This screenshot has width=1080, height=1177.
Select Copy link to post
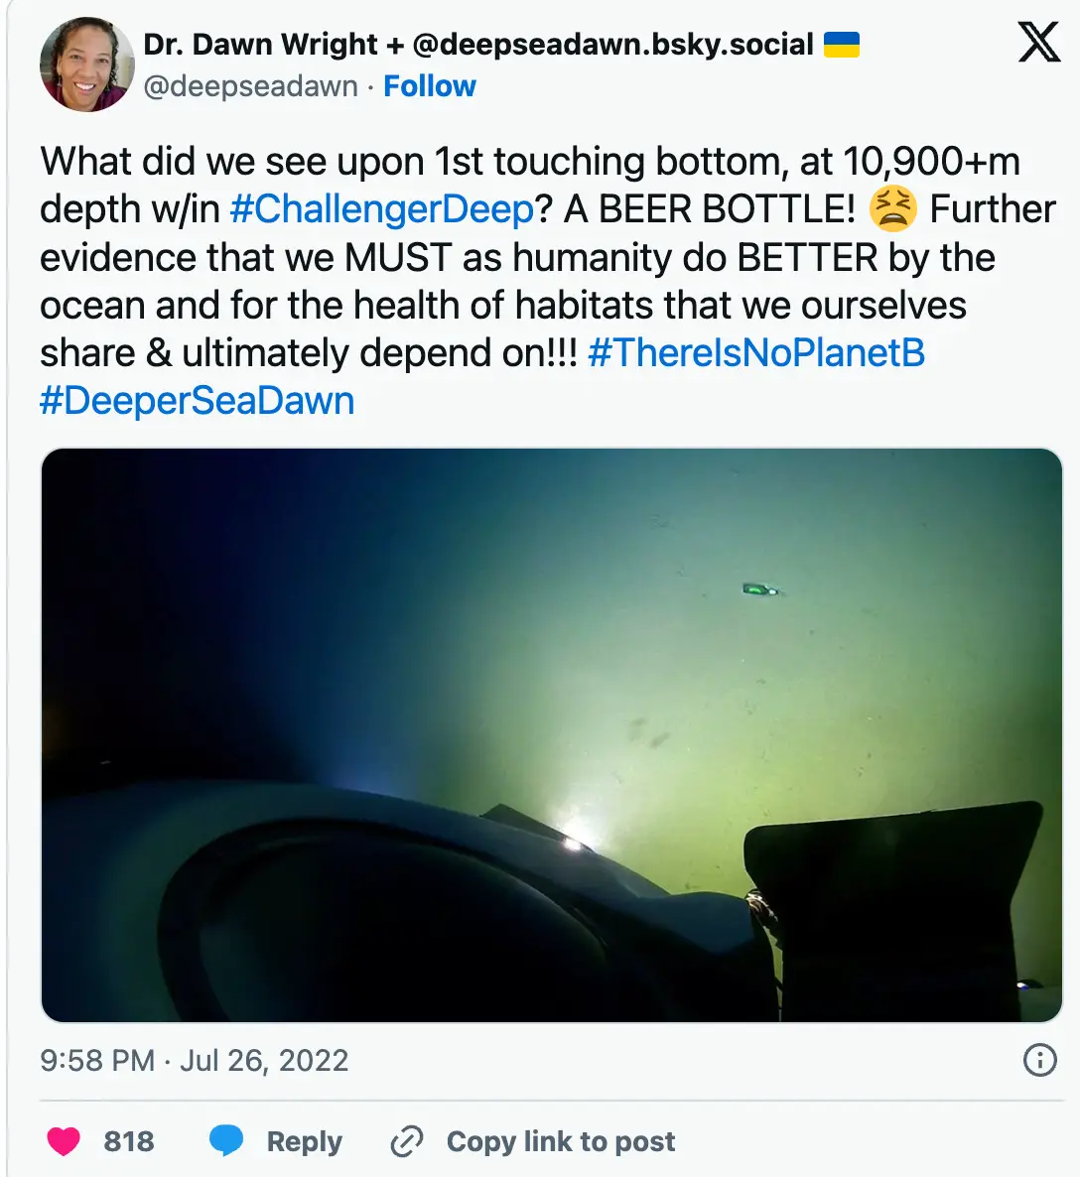(x=561, y=1141)
